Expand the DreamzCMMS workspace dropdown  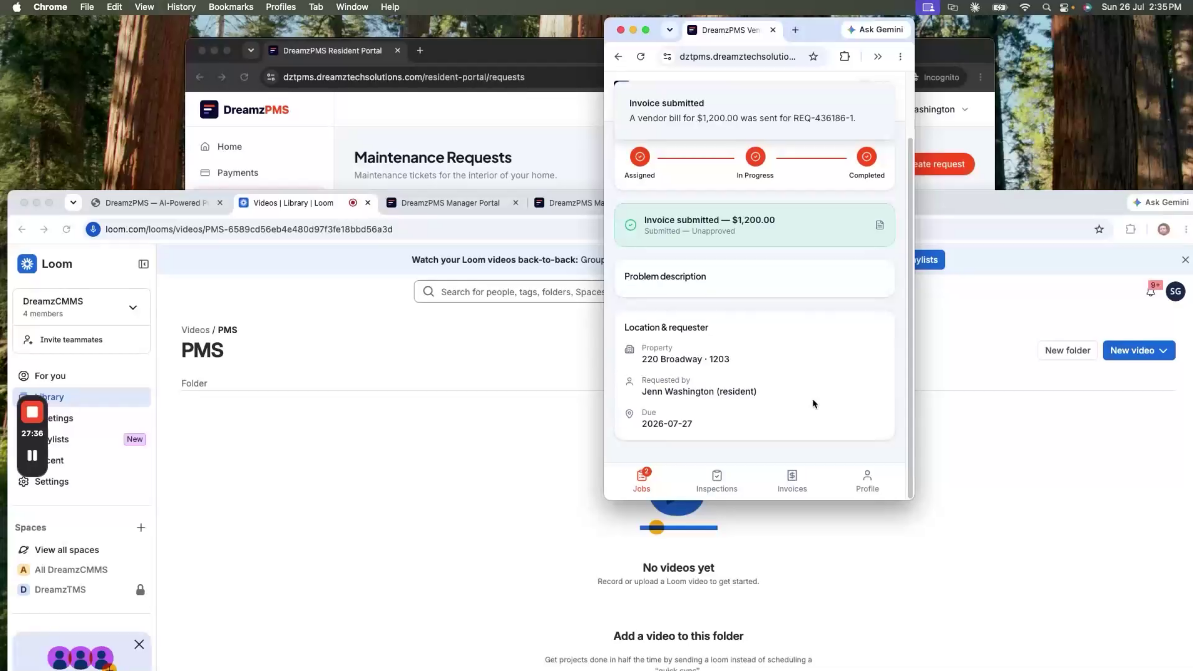coord(133,308)
